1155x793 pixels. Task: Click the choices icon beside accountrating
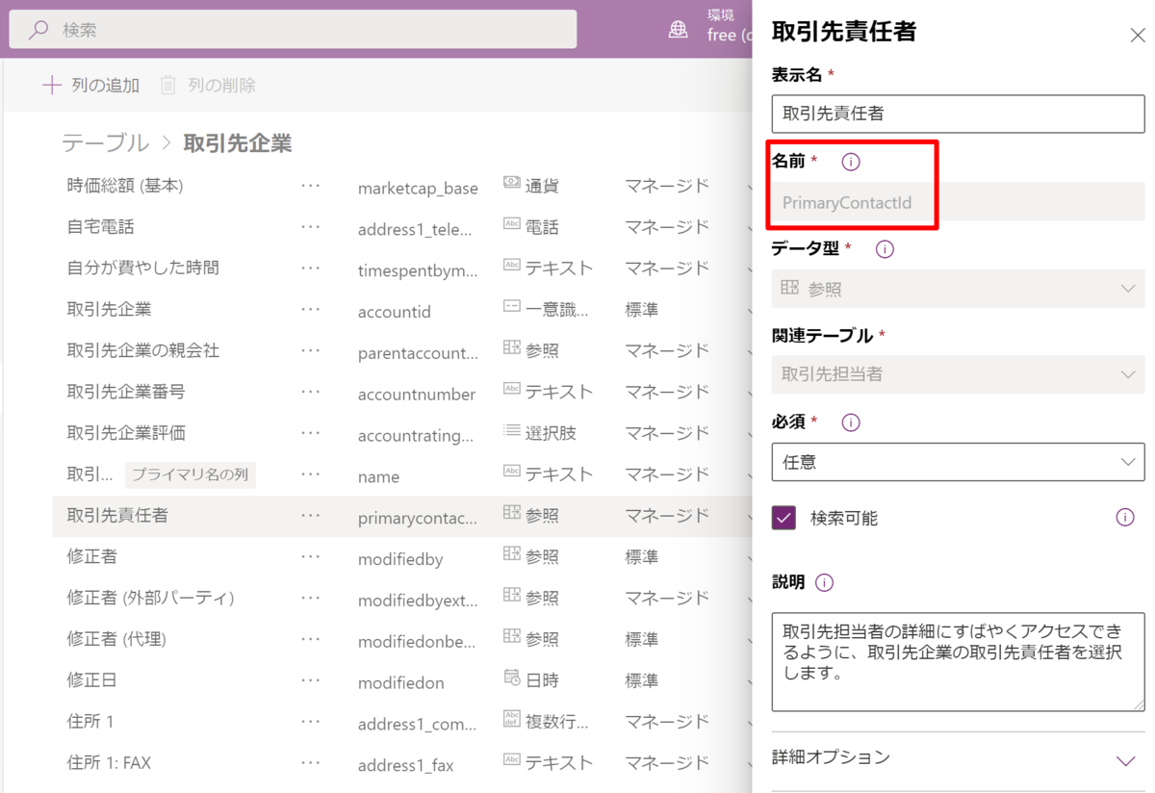click(x=510, y=432)
